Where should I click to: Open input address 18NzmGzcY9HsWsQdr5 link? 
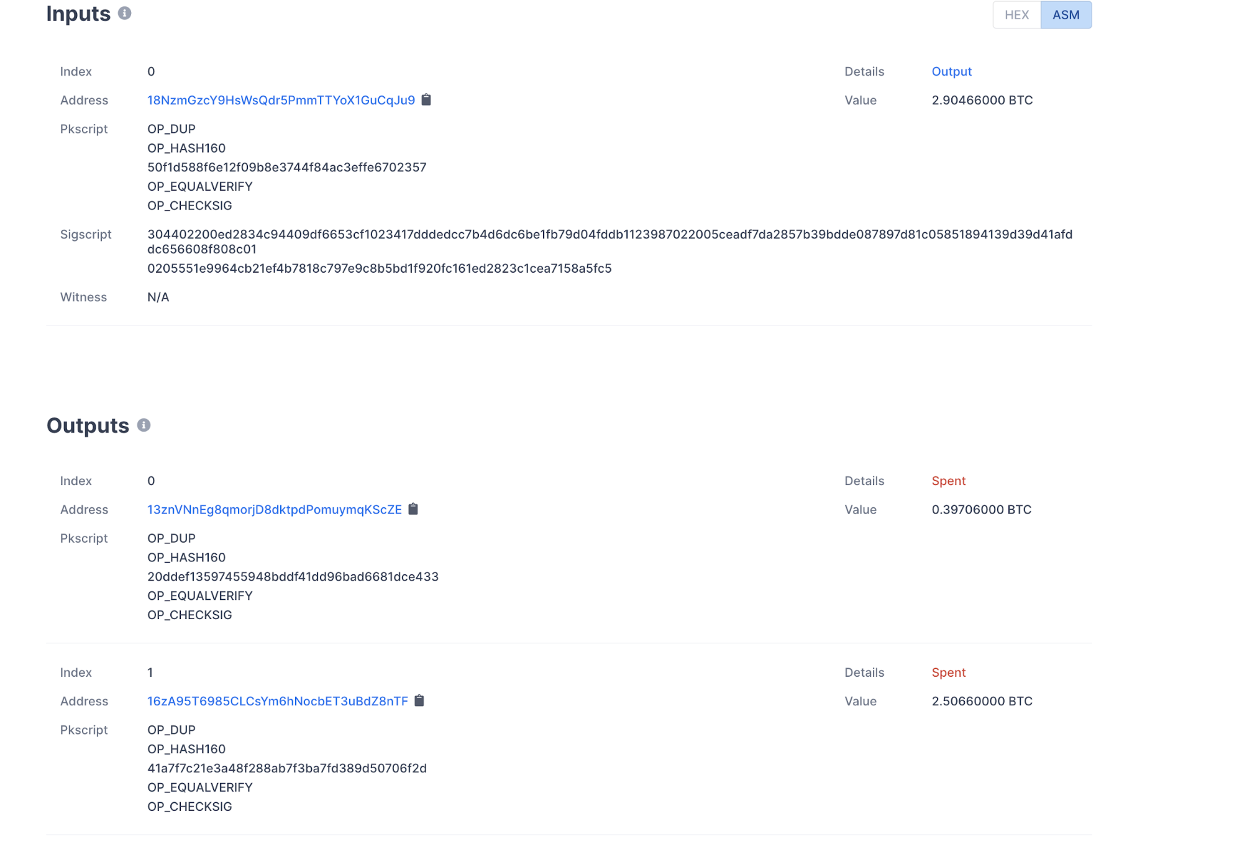point(281,100)
